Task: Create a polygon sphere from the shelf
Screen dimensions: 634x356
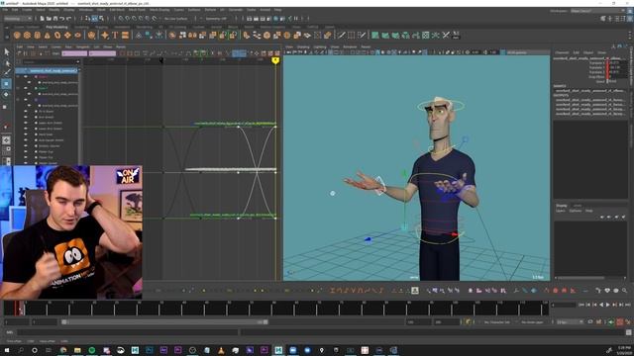Action: (17, 36)
